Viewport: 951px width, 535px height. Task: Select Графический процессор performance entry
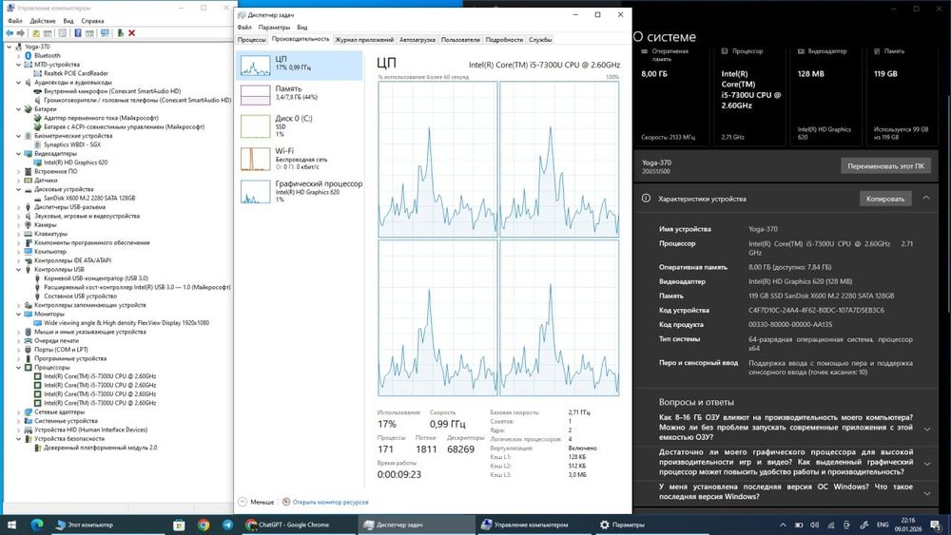coord(300,191)
